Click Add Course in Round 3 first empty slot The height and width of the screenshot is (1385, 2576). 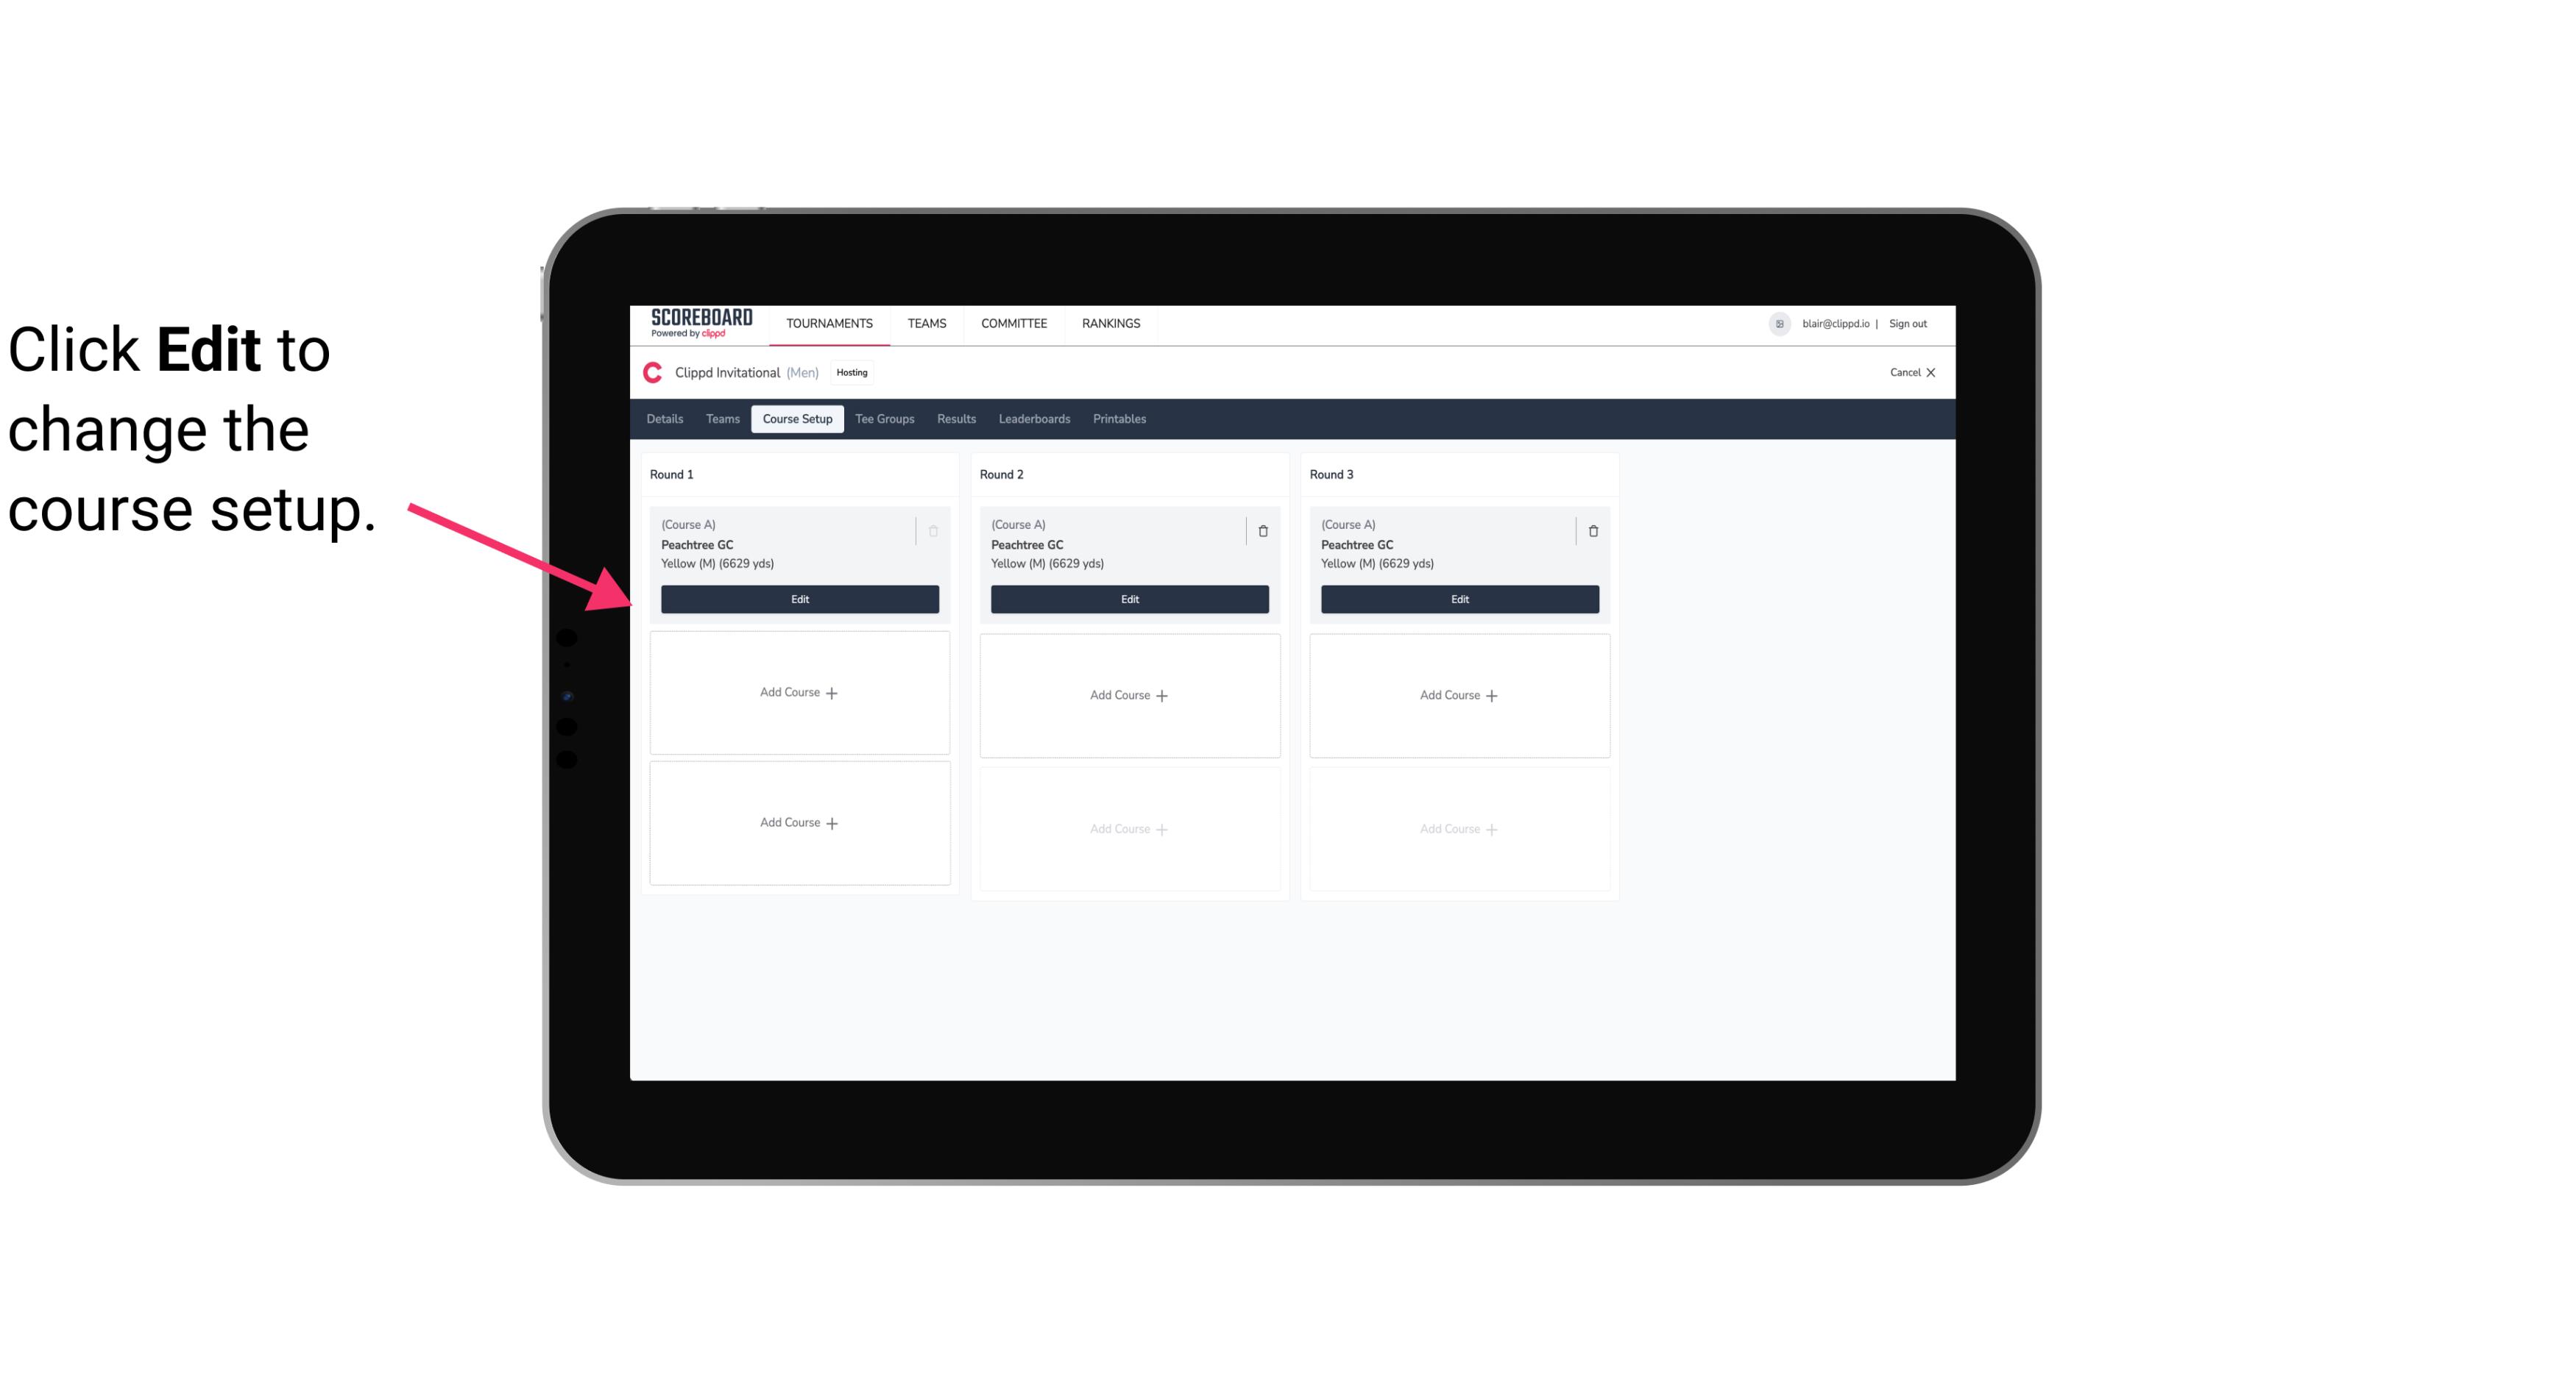point(1459,694)
